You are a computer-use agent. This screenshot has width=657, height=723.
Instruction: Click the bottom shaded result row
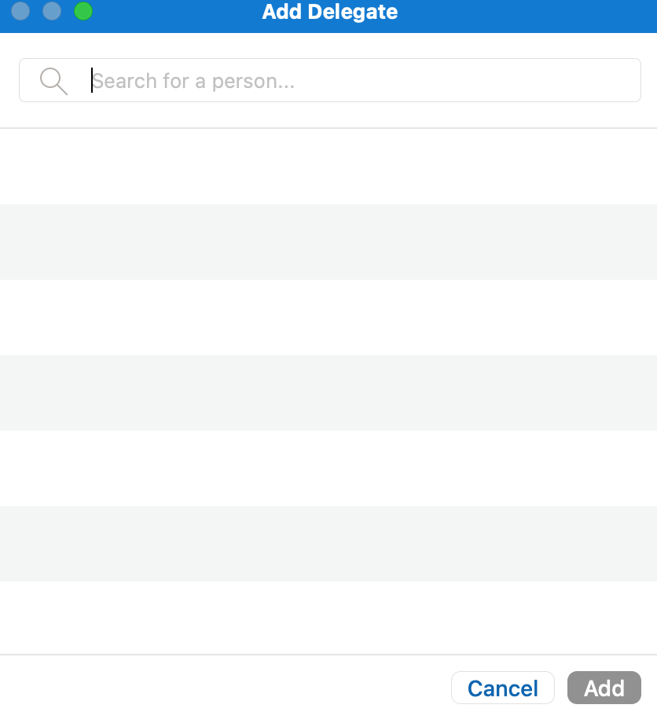pos(328,544)
